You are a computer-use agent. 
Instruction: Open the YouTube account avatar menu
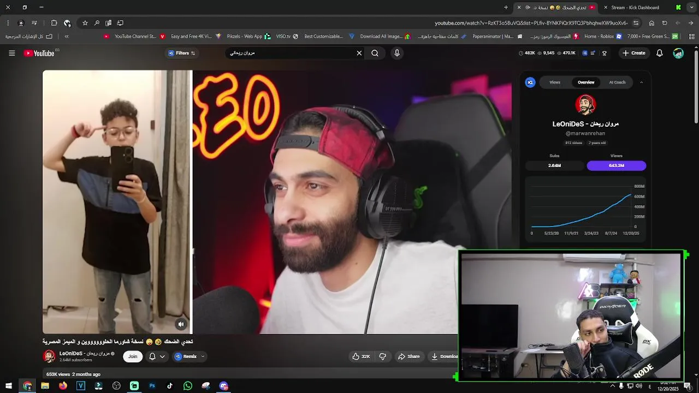point(678,53)
